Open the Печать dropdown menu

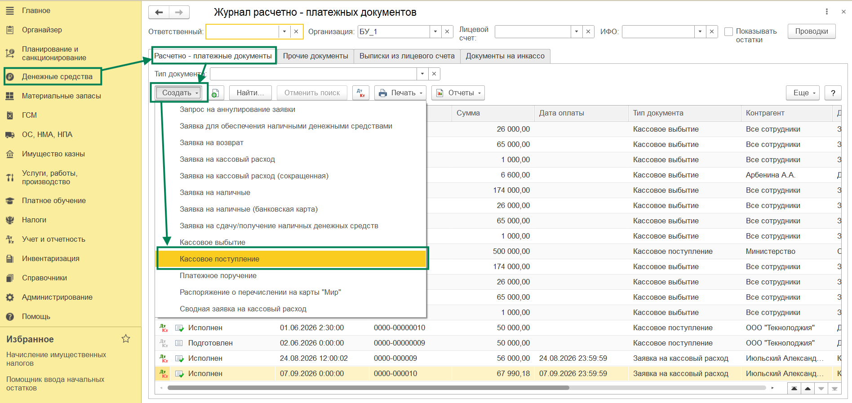coord(401,93)
